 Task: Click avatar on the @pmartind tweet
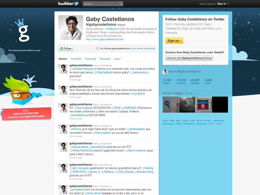63,190
